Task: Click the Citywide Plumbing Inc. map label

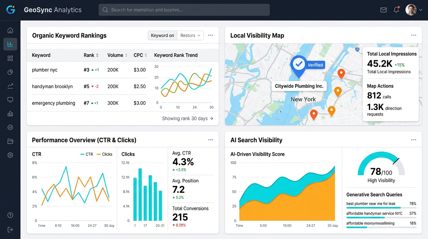Action: click(x=299, y=86)
